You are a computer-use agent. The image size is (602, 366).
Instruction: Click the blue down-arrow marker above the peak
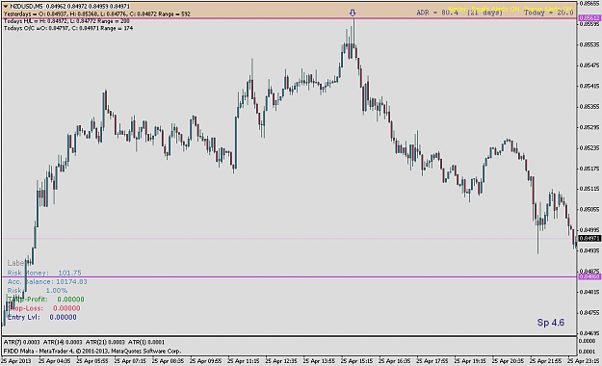[353, 13]
